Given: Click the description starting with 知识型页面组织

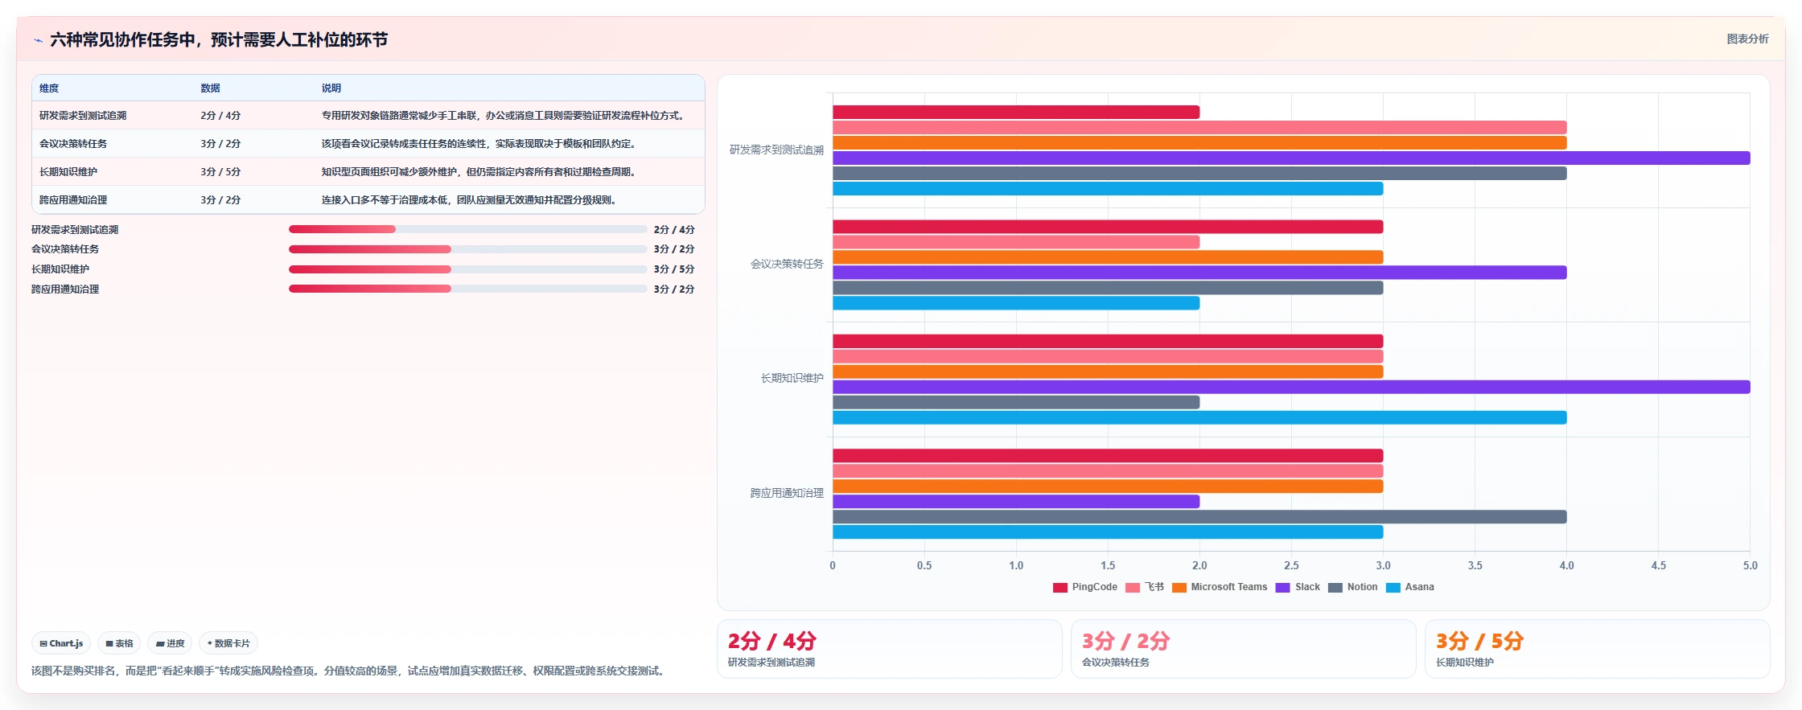Looking at the screenshot, I should click(x=480, y=172).
